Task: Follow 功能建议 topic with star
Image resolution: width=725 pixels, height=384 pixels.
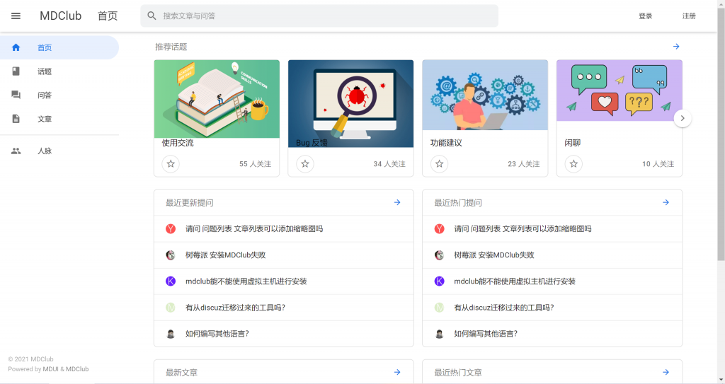Action: tap(439, 163)
